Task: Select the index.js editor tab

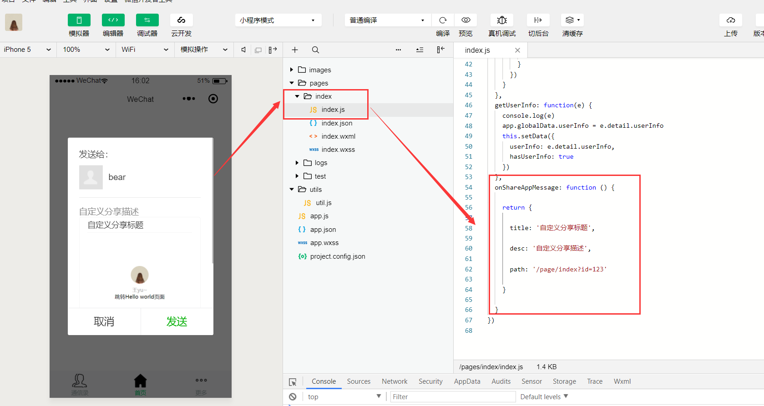Action: click(x=491, y=50)
